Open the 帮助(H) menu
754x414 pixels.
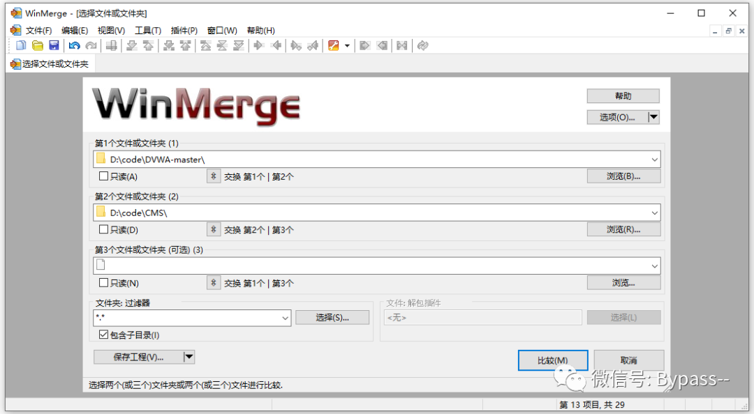260,31
